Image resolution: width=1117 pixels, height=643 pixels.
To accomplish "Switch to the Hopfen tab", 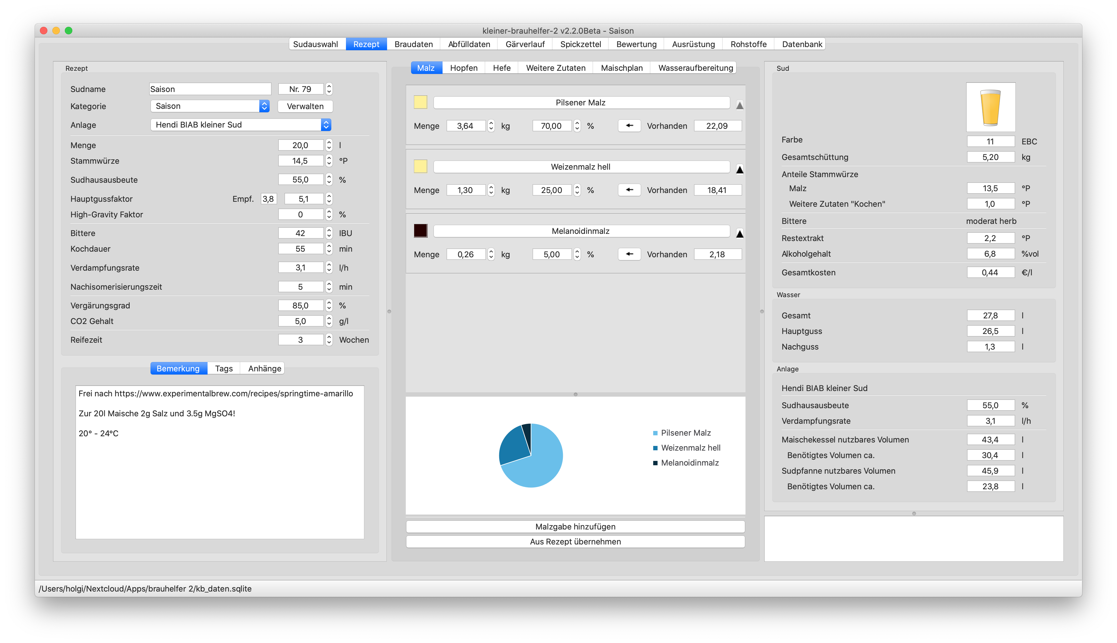I will click(x=463, y=68).
